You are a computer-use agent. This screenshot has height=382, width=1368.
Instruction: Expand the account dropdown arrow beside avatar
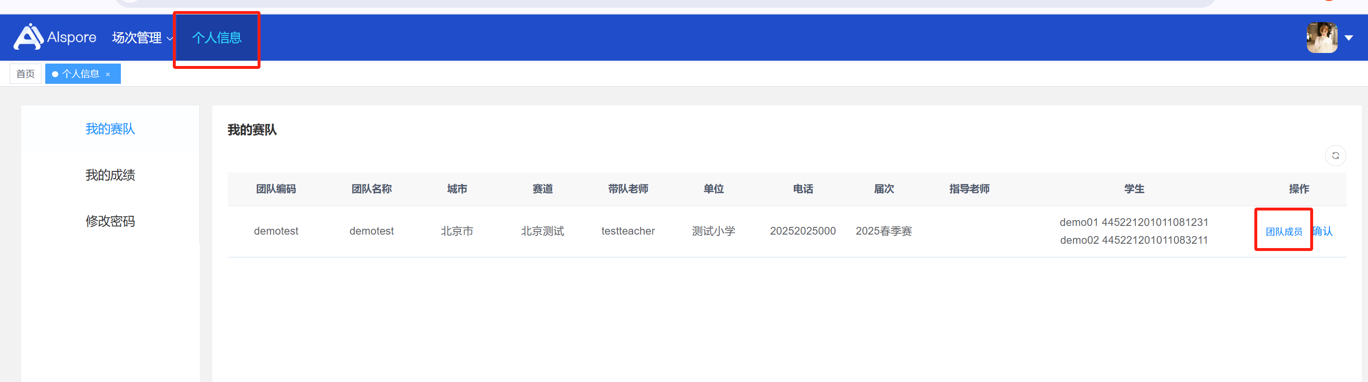[1348, 38]
